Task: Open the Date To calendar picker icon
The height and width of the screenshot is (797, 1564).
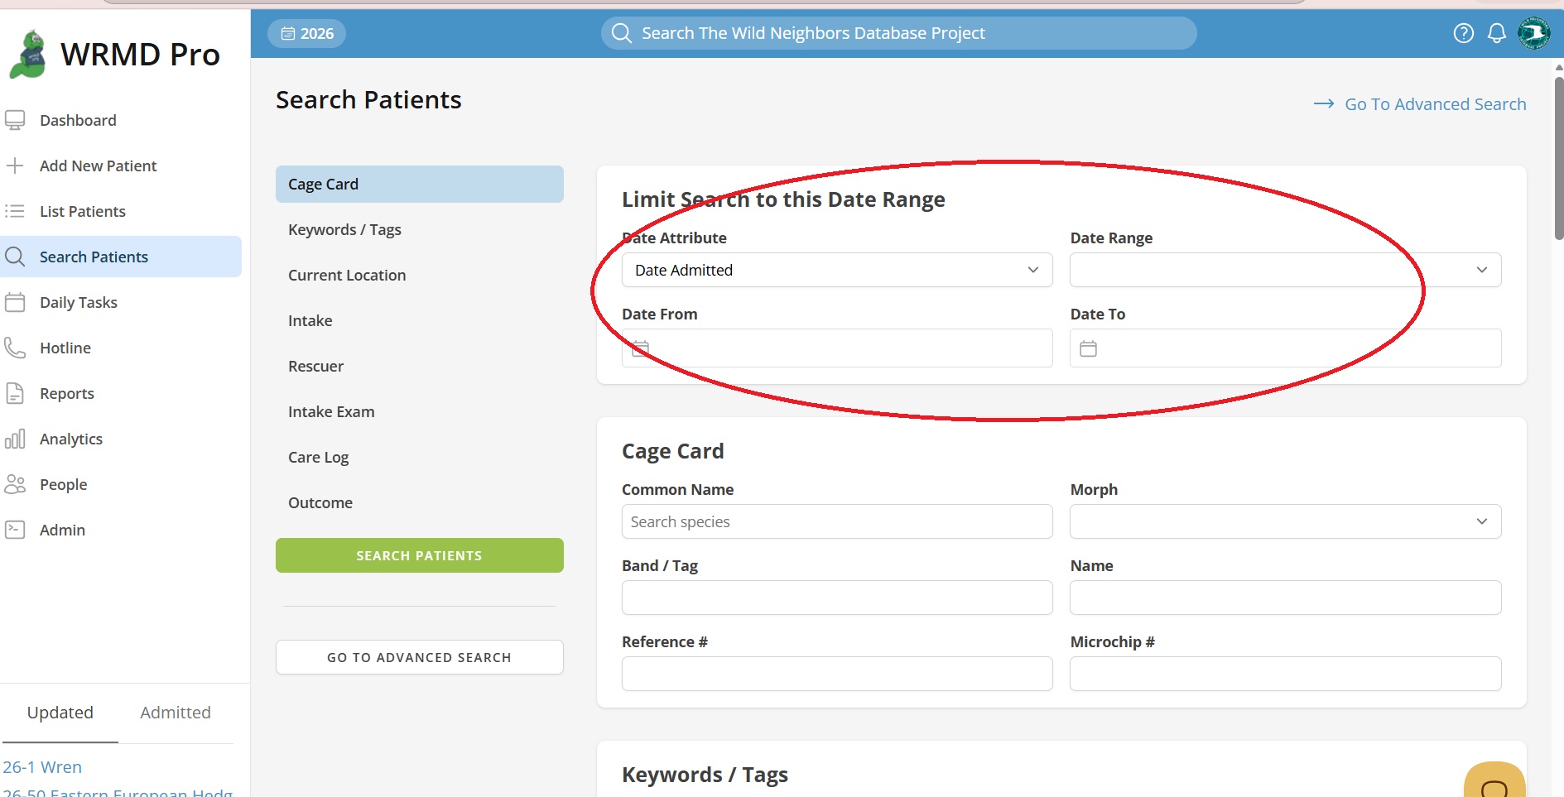Action: tap(1089, 348)
